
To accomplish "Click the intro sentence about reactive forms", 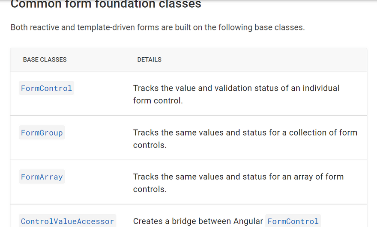I will 157,28.
